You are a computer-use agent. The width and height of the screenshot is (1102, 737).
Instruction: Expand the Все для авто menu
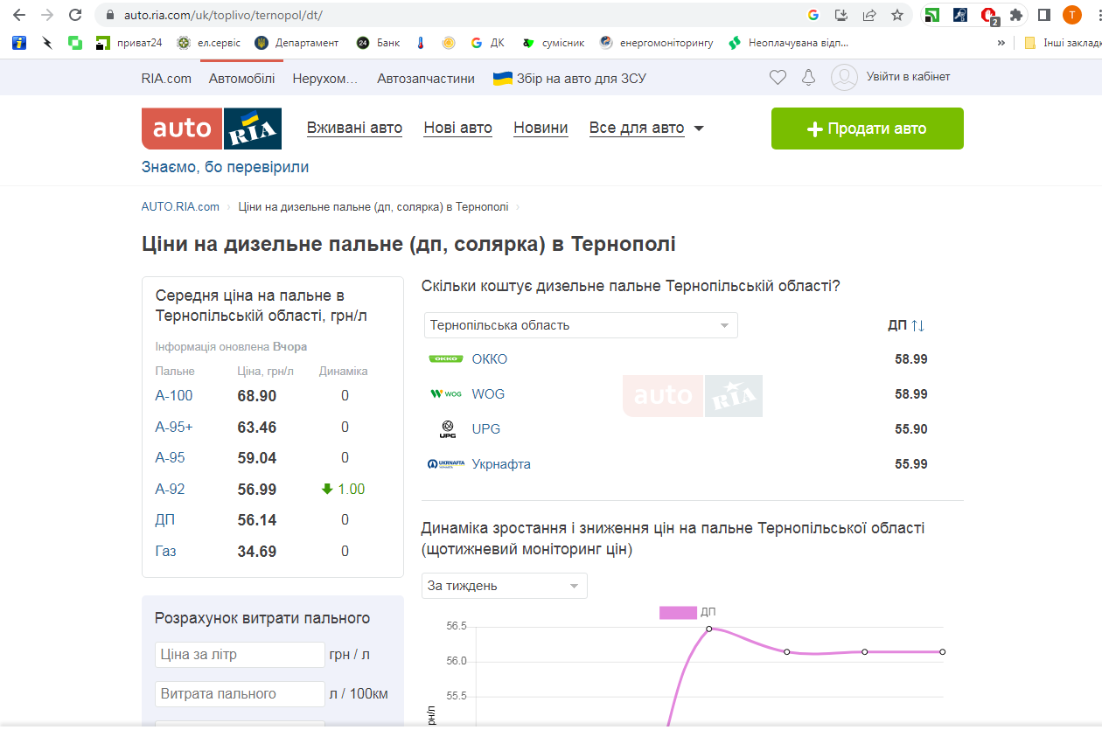[646, 129]
